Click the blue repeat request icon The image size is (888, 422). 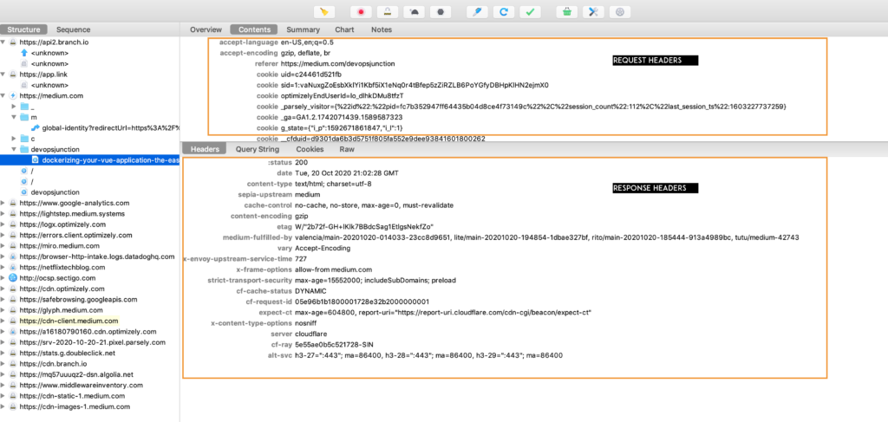pos(503,12)
